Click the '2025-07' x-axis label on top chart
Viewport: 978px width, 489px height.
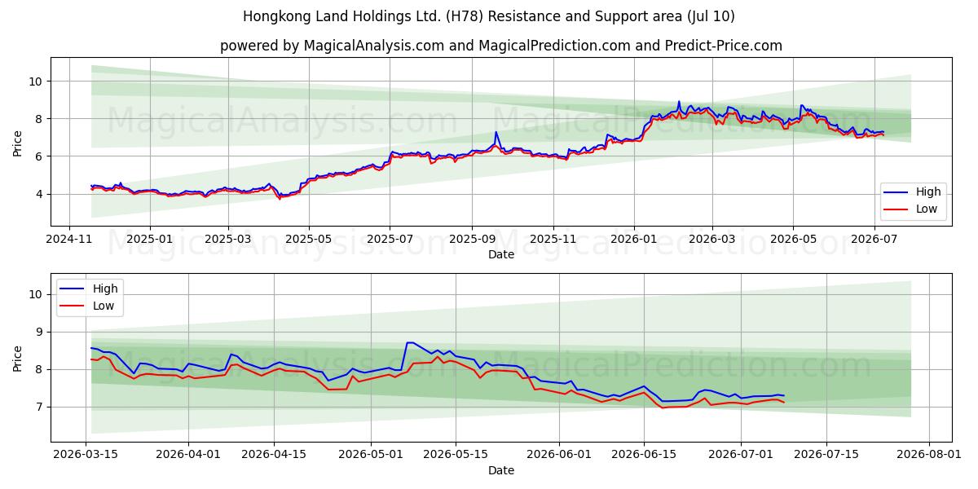pyautogui.click(x=389, y=240)
